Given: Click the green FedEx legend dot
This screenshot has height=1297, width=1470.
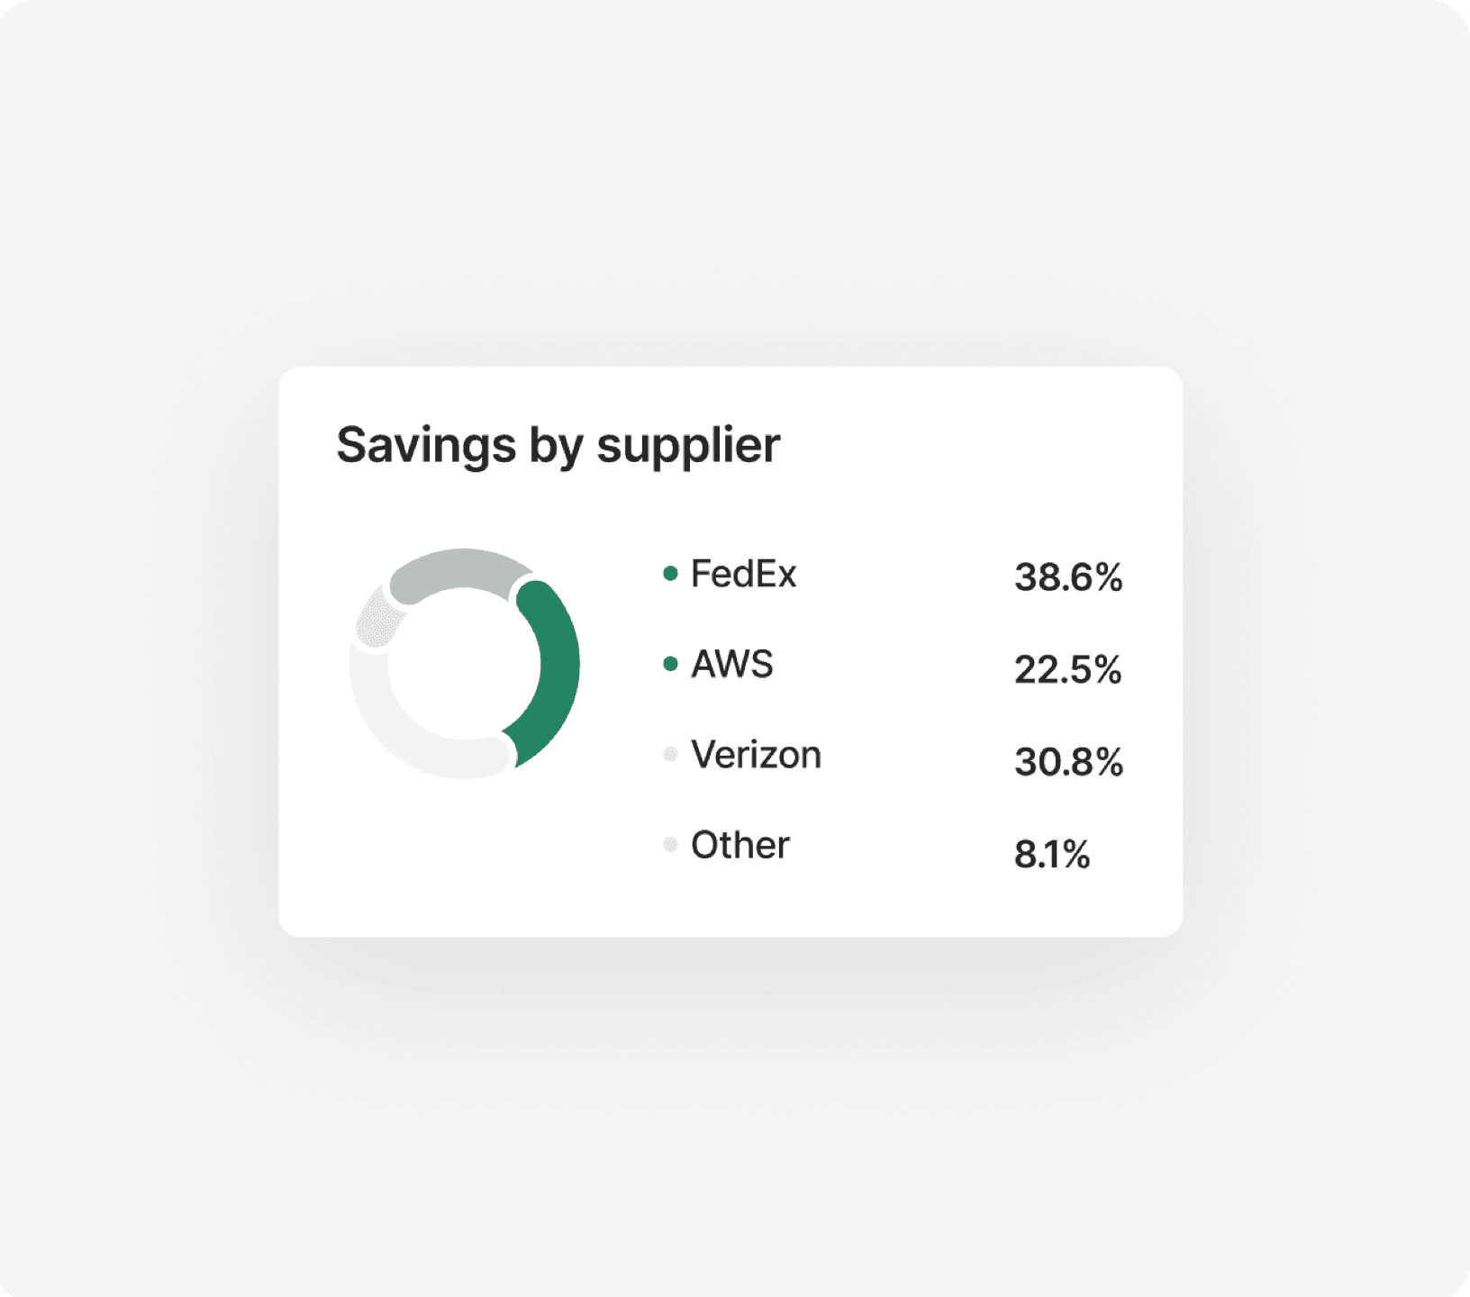Looking at the screenshot, I should click(670, 573).
